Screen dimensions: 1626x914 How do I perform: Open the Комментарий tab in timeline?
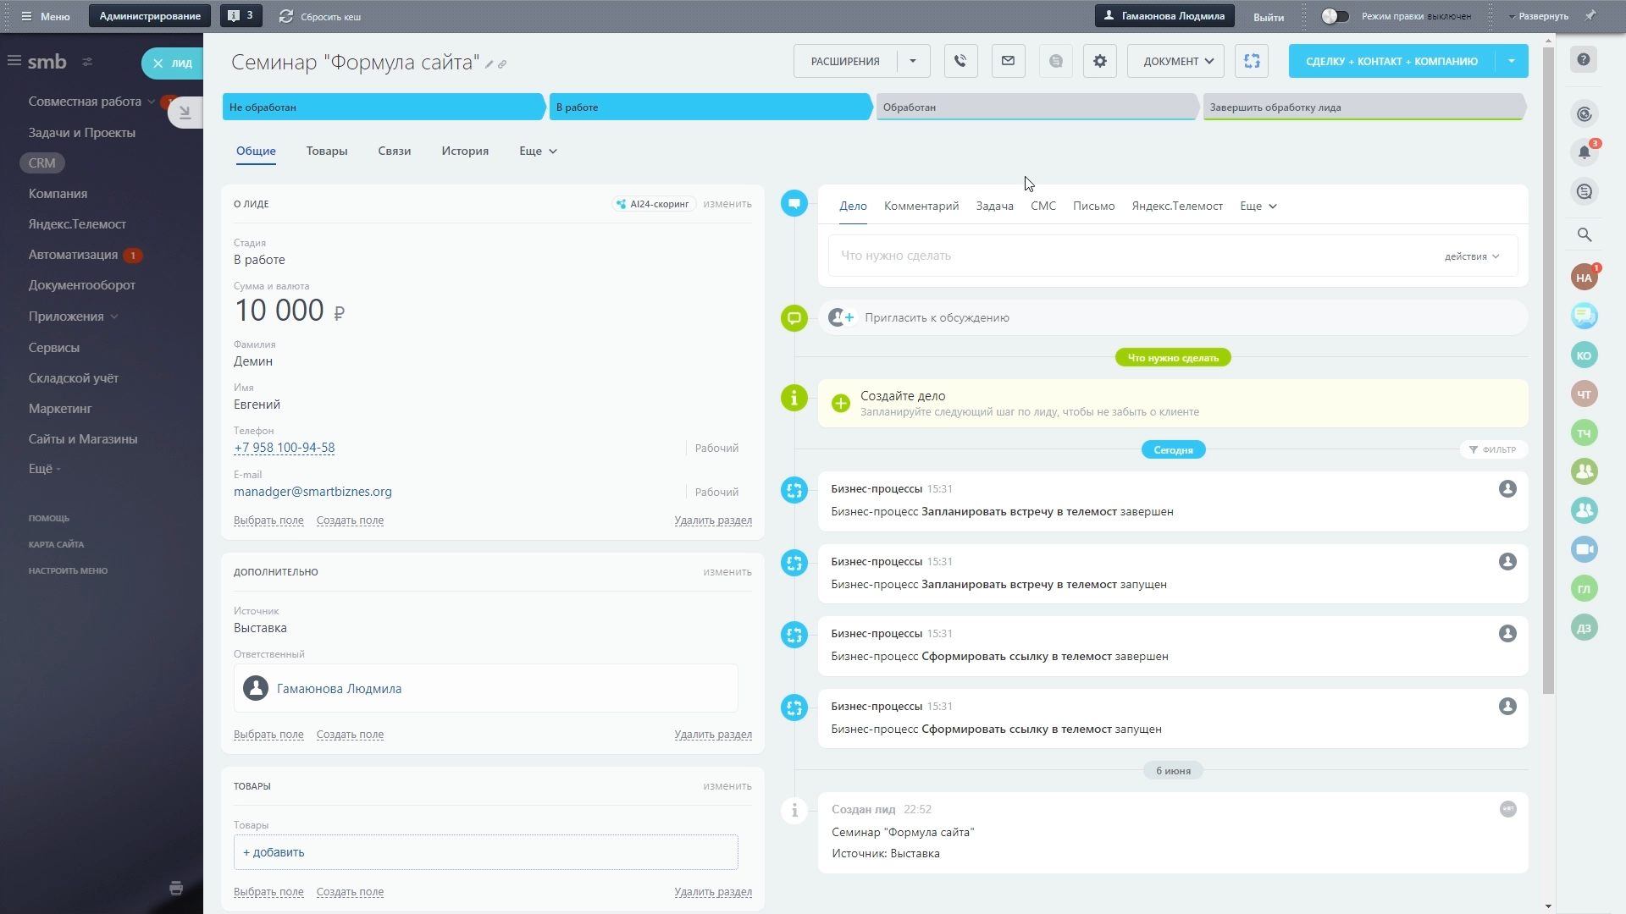[921, 206]
